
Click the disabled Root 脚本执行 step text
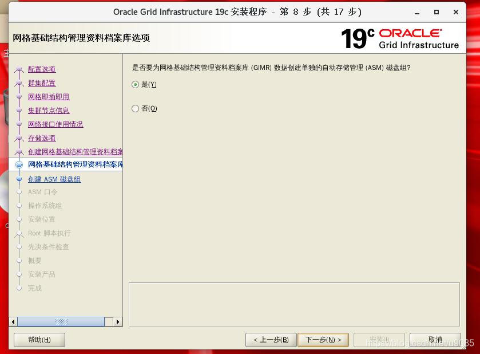tap(49, 233)
